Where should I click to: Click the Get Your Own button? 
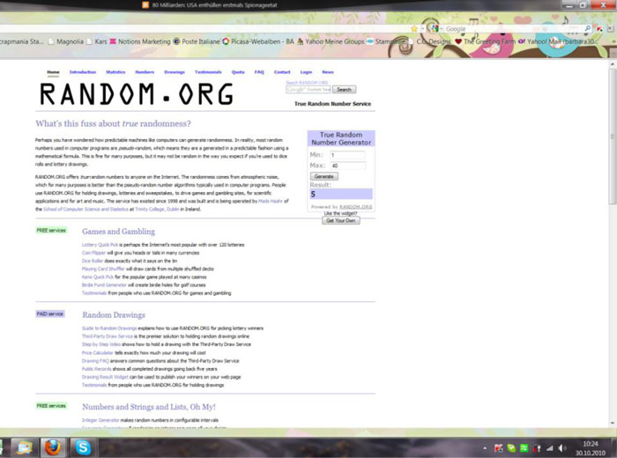(x=341, y=220)
